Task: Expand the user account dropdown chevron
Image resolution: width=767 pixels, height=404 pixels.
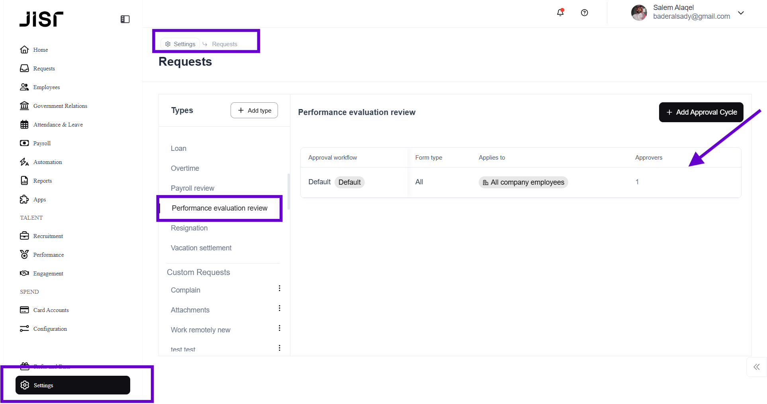Action: (741, 13)
